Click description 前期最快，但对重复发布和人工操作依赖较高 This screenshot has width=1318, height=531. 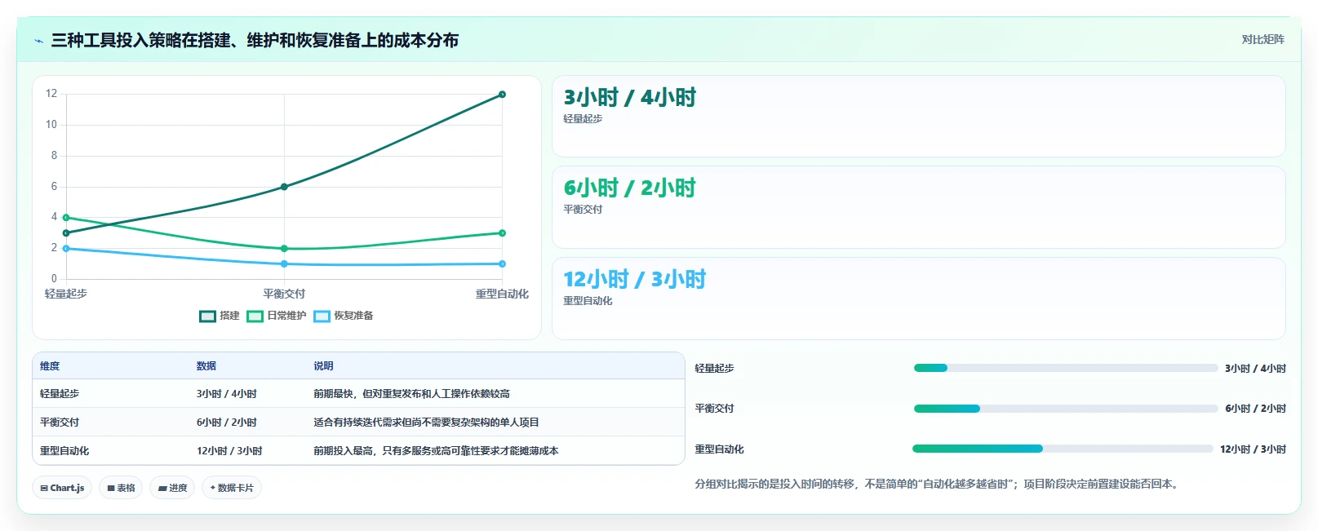pyautogui.click(x=411, y=394)
